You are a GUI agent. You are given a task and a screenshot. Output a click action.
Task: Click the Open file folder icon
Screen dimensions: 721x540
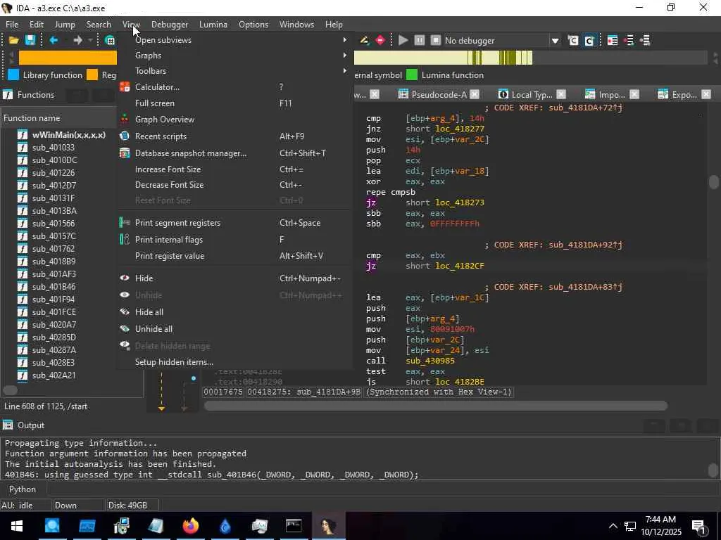pyautogui.click(x=14, y=40)
